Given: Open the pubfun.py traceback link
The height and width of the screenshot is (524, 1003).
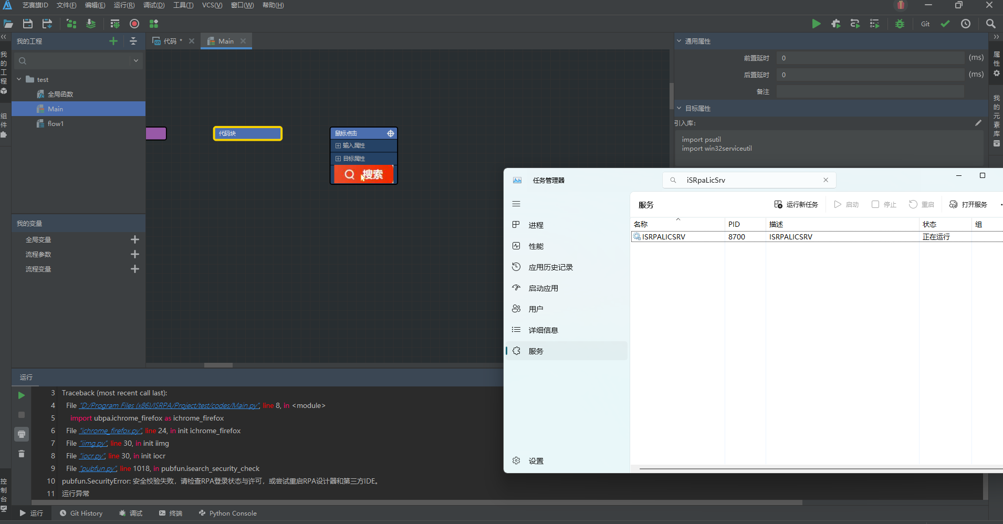Looking at the screenshot, I should click(98, 468).
